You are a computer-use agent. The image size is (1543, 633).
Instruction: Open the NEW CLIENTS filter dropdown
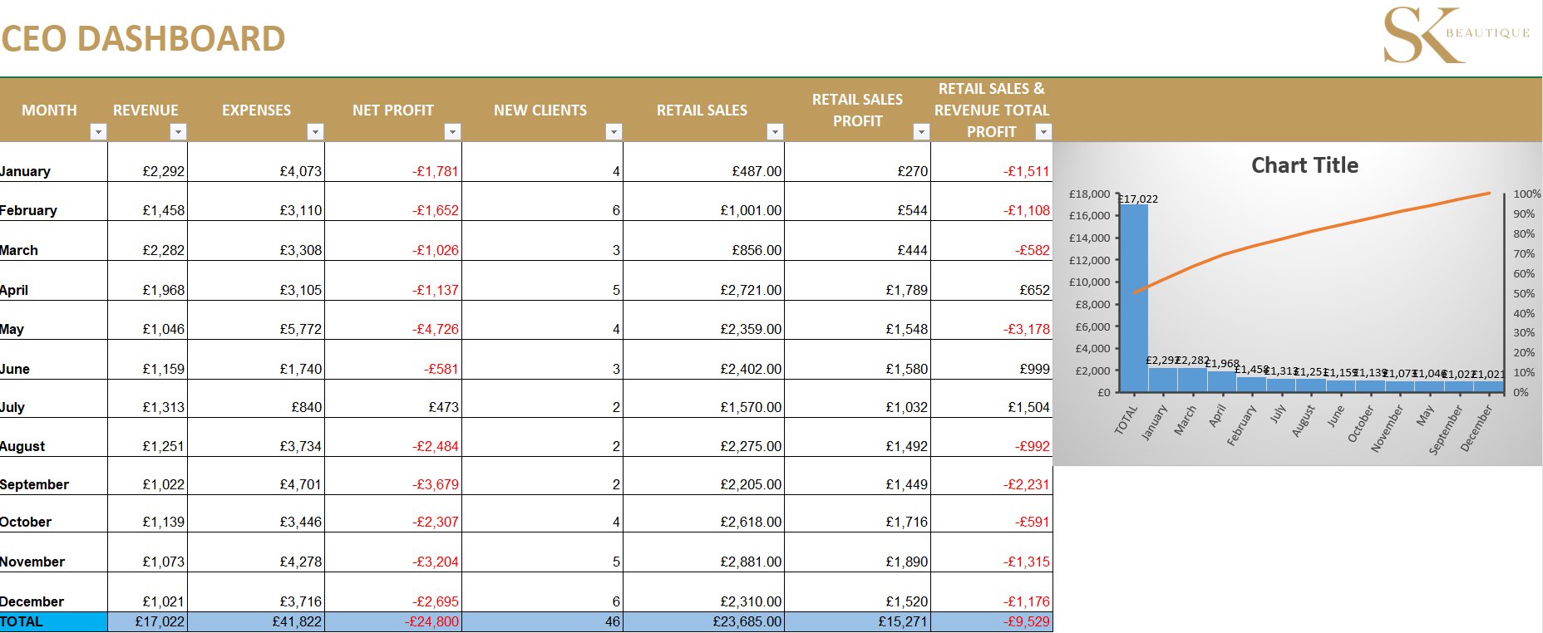pyautogui.click(x=614, y=131)
